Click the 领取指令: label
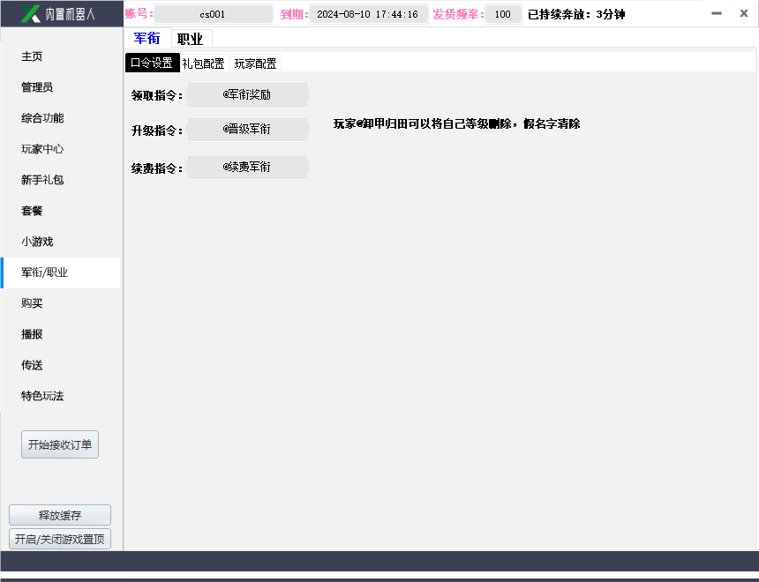The width and height of the screenshot is (759, 582). coord(157,96)
